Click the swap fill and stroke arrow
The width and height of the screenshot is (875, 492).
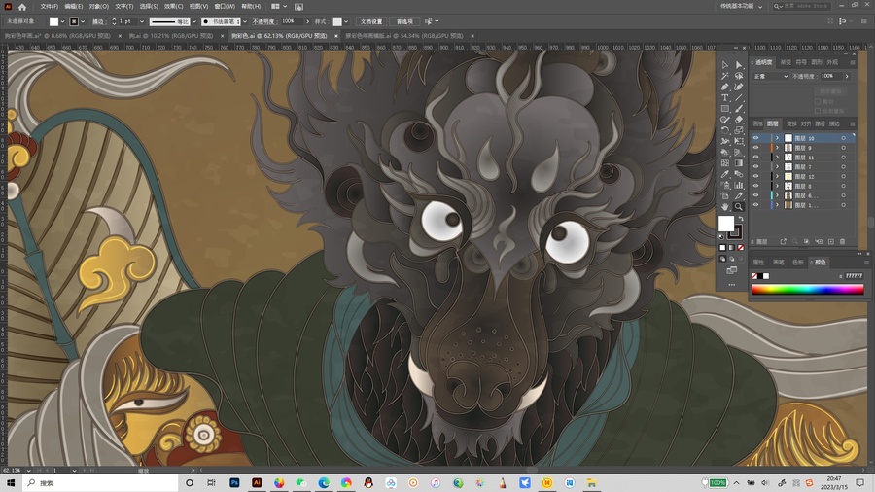(x=741, y=219)
